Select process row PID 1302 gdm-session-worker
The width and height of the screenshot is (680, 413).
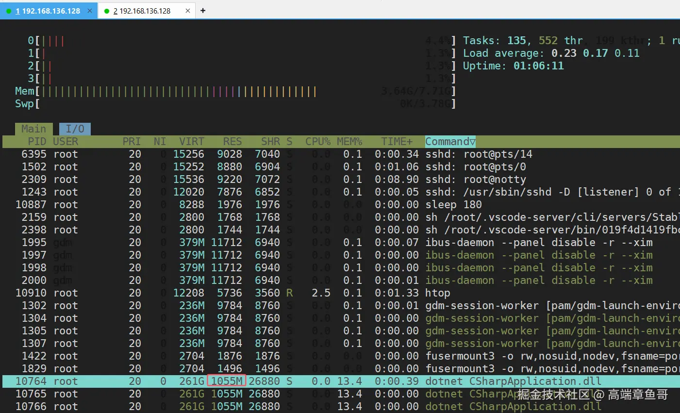pyautogui.click(x=341, y=306)
